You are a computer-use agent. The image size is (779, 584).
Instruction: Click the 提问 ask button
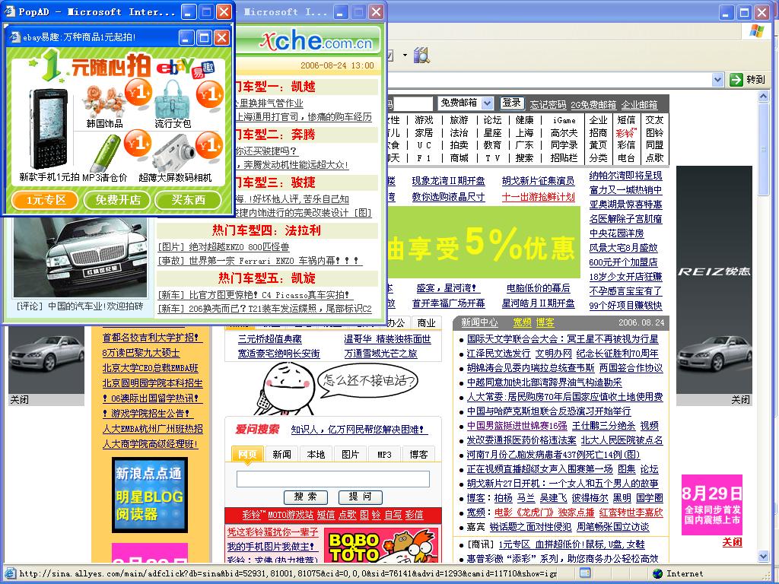coord(360,497)
